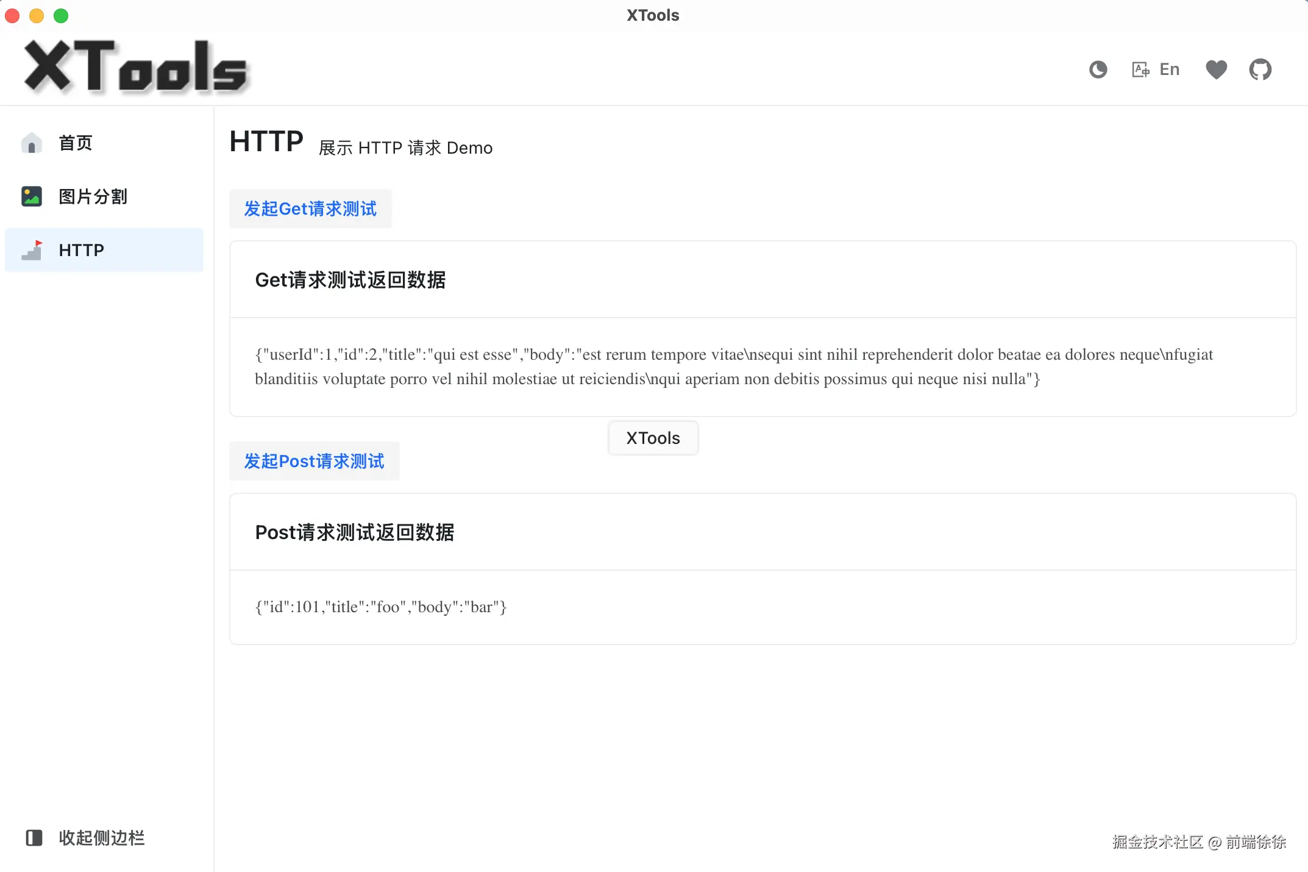Click the XTools logo
Image resolution: width=1308 pixels, height=872 pixels.
pos(135,67)
